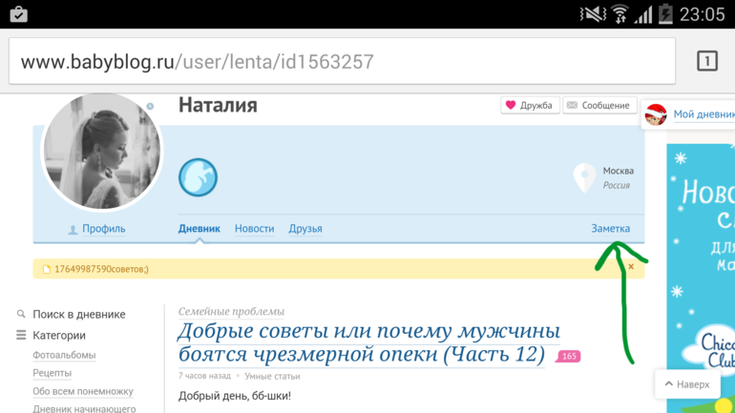Viewport: 735px width, 413px height.
Task: Open the yellow note 17649987590советов
Action: (101, 269)
